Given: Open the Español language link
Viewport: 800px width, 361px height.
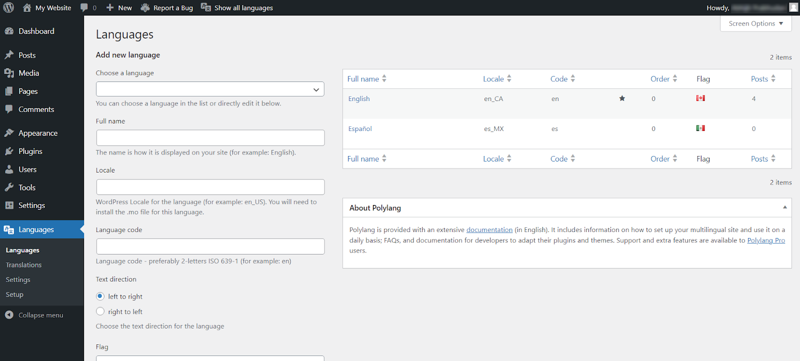Looking at the screenshot, I should pyautogui.click(x=360, y=129).
